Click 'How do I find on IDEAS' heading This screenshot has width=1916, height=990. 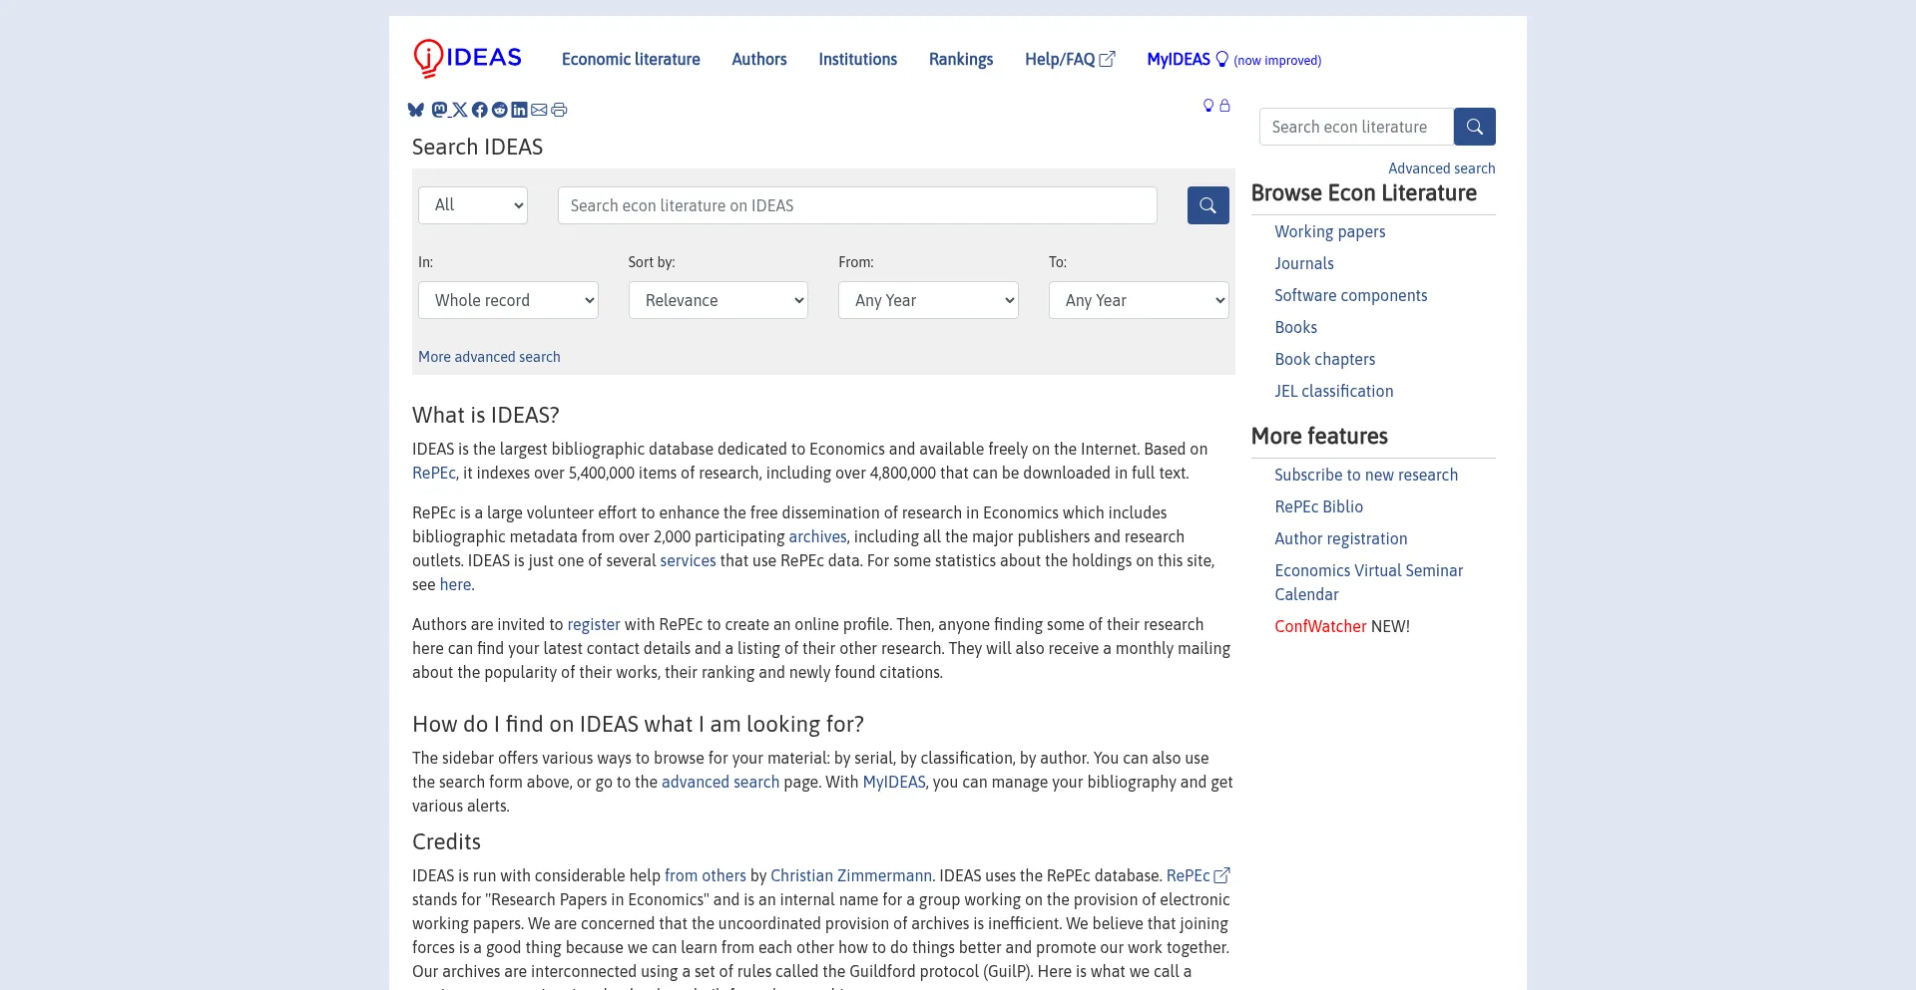(x=638, y=724)
